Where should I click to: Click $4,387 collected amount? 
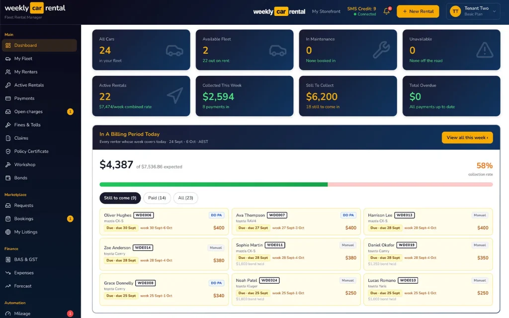click(x=116, y=165)
